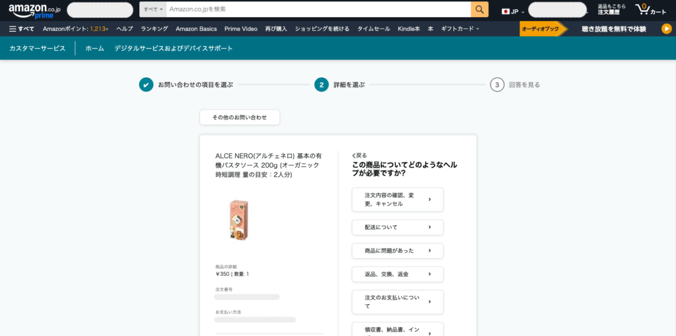Select 領収書、納品書 option

(397, 329)
